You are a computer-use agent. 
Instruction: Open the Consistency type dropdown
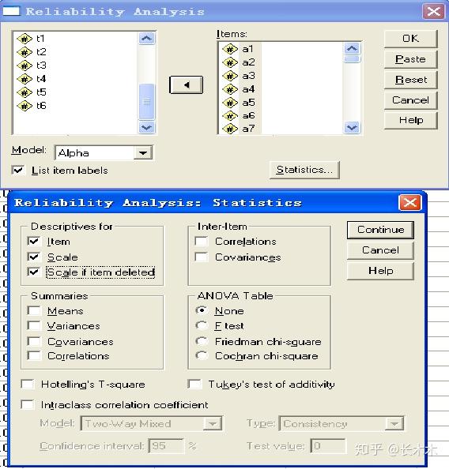[394, 423]
